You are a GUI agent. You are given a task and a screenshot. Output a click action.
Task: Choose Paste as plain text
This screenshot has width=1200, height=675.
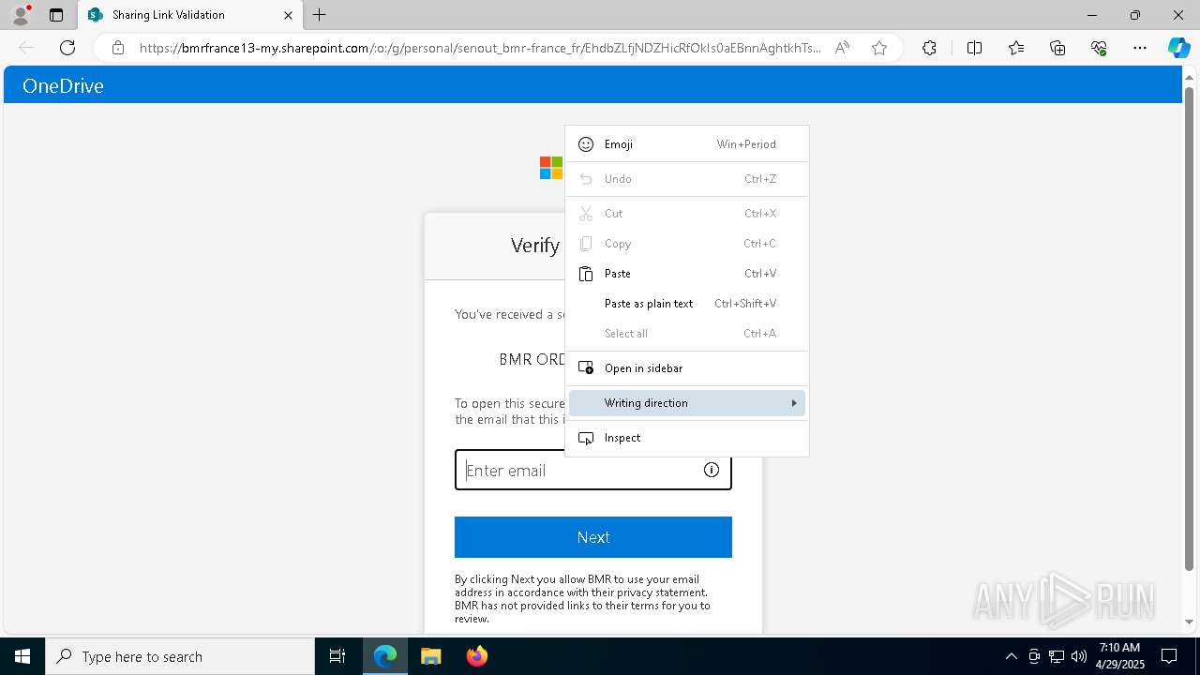coord(687,304)
